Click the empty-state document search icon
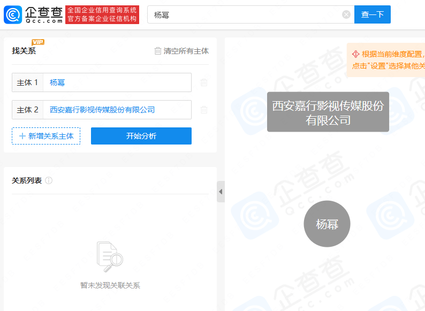Screen dimensions: 425x311 click(x=110, y=257)
